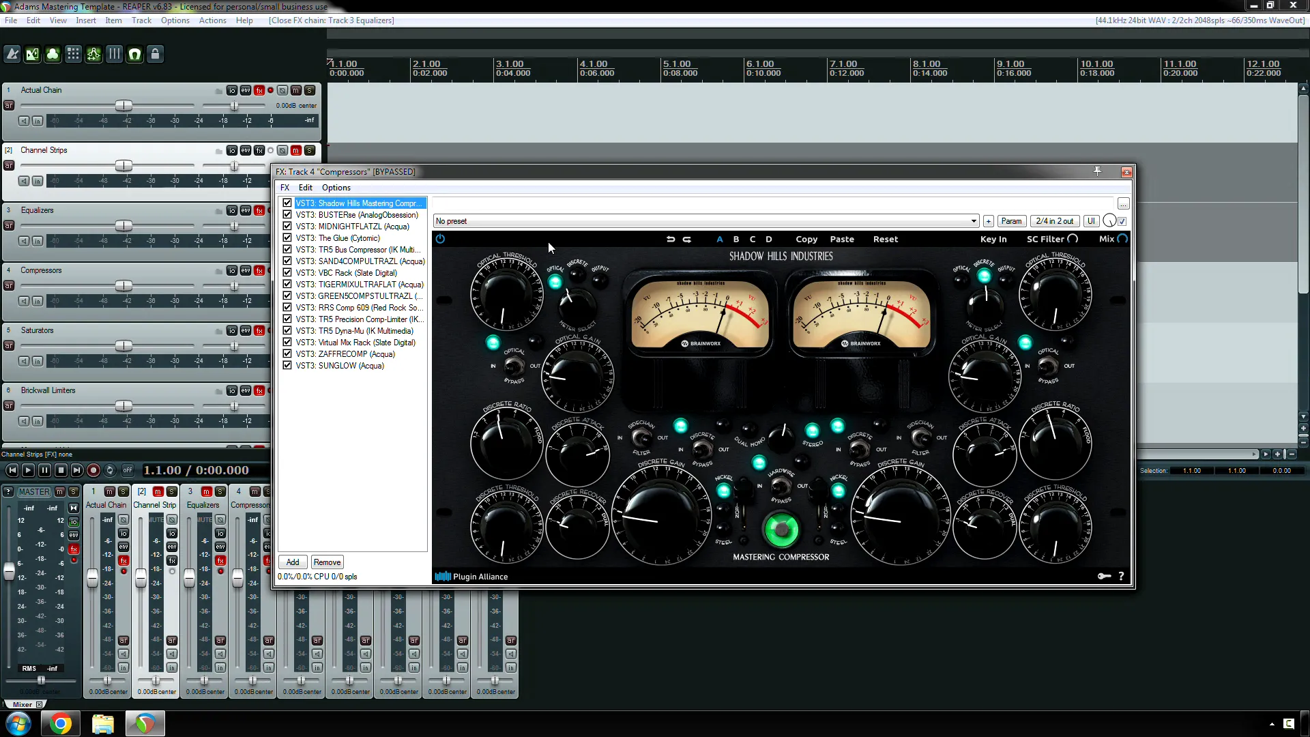The width and height of the screenshot is (1310, 737).
Task: Mute the MASTER track in mixer
Action: pyautogui.click(x=60, y=491)
